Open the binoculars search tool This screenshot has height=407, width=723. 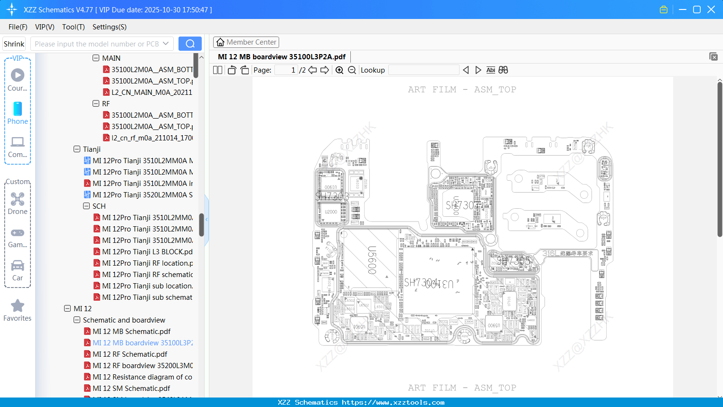click(503, 70)
